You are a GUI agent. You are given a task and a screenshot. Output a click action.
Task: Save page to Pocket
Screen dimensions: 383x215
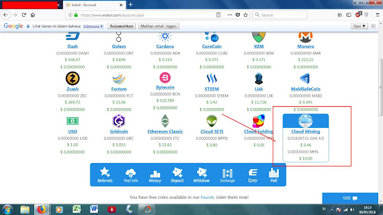238,15
